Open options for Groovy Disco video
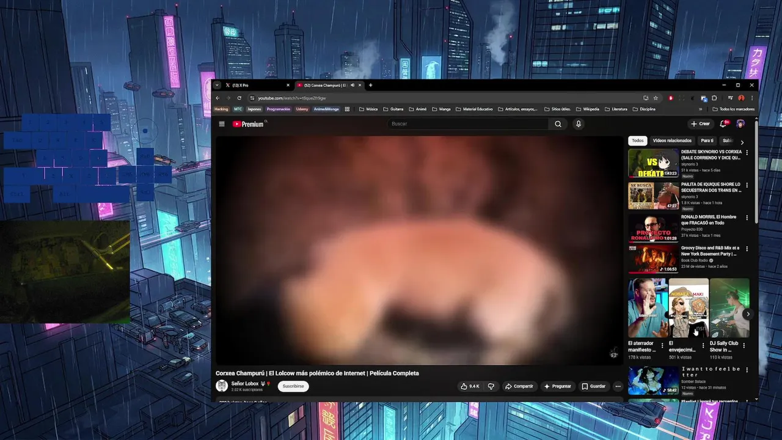The image size is (782, 440). point(747,249)
